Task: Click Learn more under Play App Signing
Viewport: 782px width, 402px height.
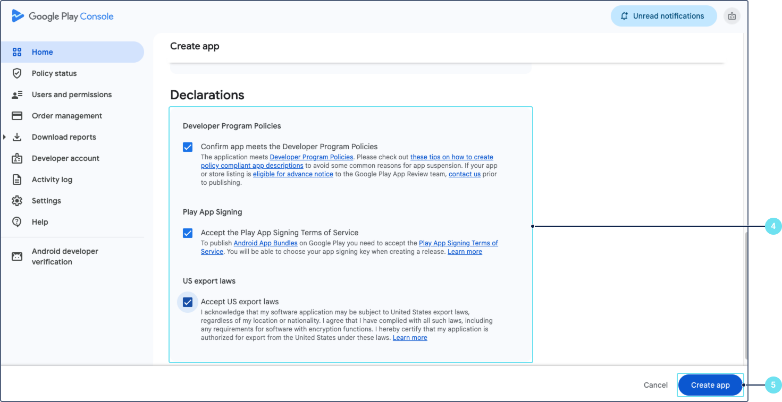Action: pos(465,252)
